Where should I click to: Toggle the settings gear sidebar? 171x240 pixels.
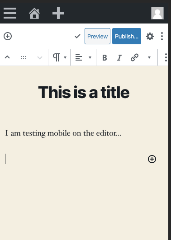click(x=150, y=37)
